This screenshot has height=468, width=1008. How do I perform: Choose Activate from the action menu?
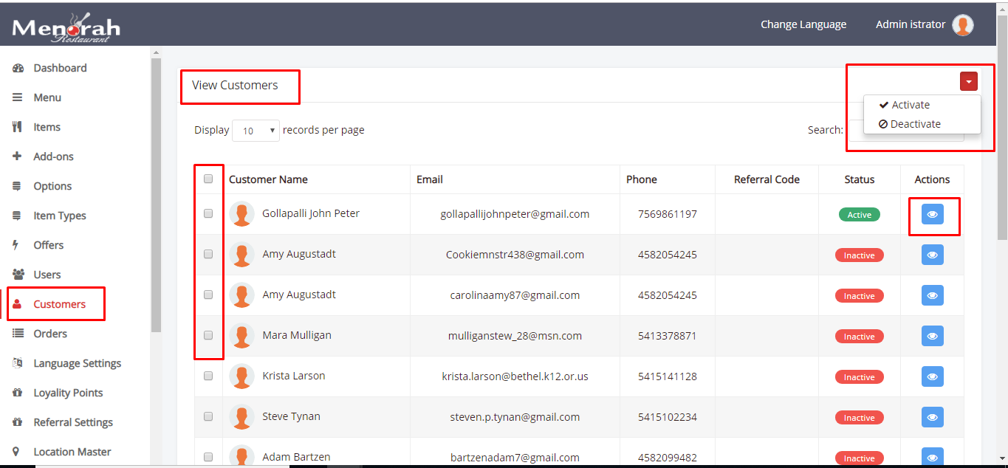(x=910, y=105)
